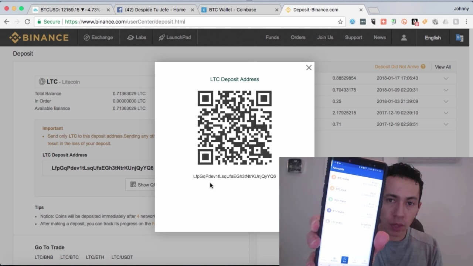473x266 pixels.
Task: Click the Binance logo in header
Action: (x=39, y=37)
